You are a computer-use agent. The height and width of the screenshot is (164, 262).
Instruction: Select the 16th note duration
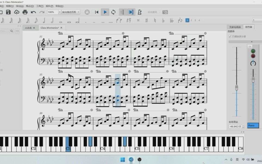pos(28,20)
